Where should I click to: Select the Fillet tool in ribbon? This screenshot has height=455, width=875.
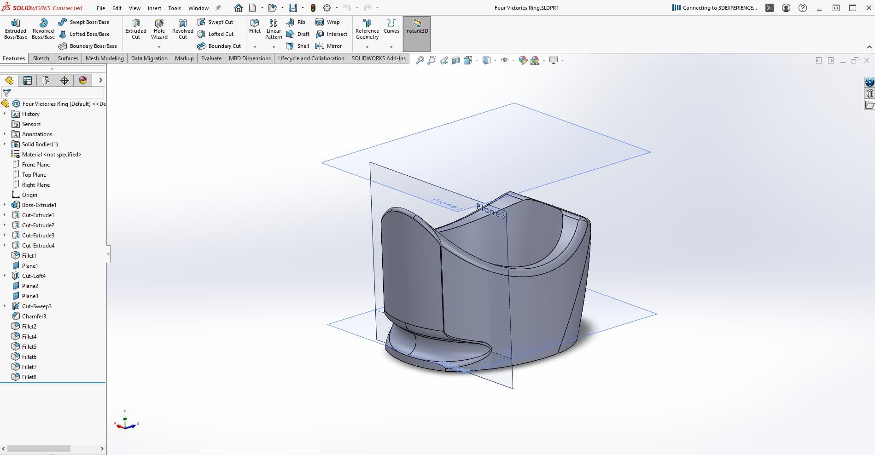coord(255,26)
